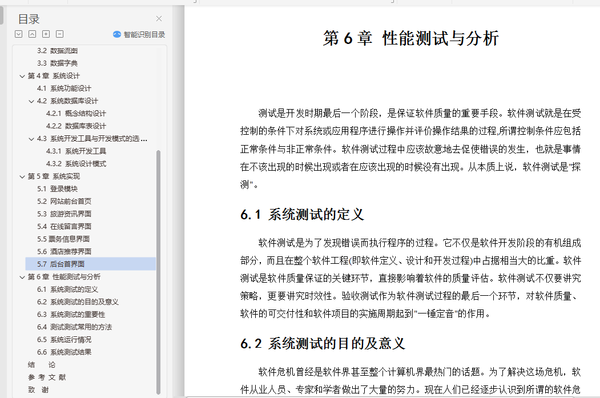Image resolution: width=600 pixels, height=398 pixels.
Task: Click the minus box icon under 目录
Action: coord(60,34)
